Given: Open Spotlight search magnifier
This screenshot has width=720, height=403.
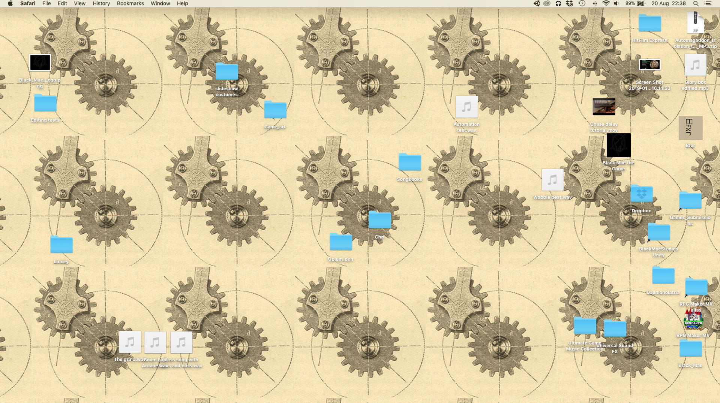Looking at the screenshot, I should 696,3.
